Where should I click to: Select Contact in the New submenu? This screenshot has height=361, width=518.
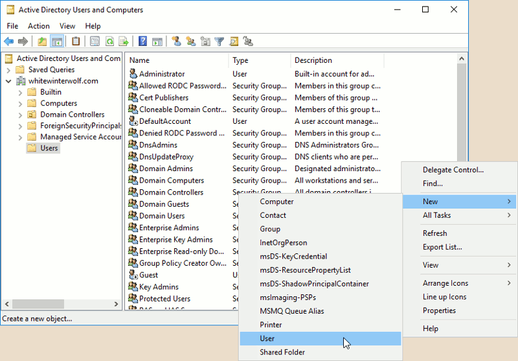click(320, 215)
